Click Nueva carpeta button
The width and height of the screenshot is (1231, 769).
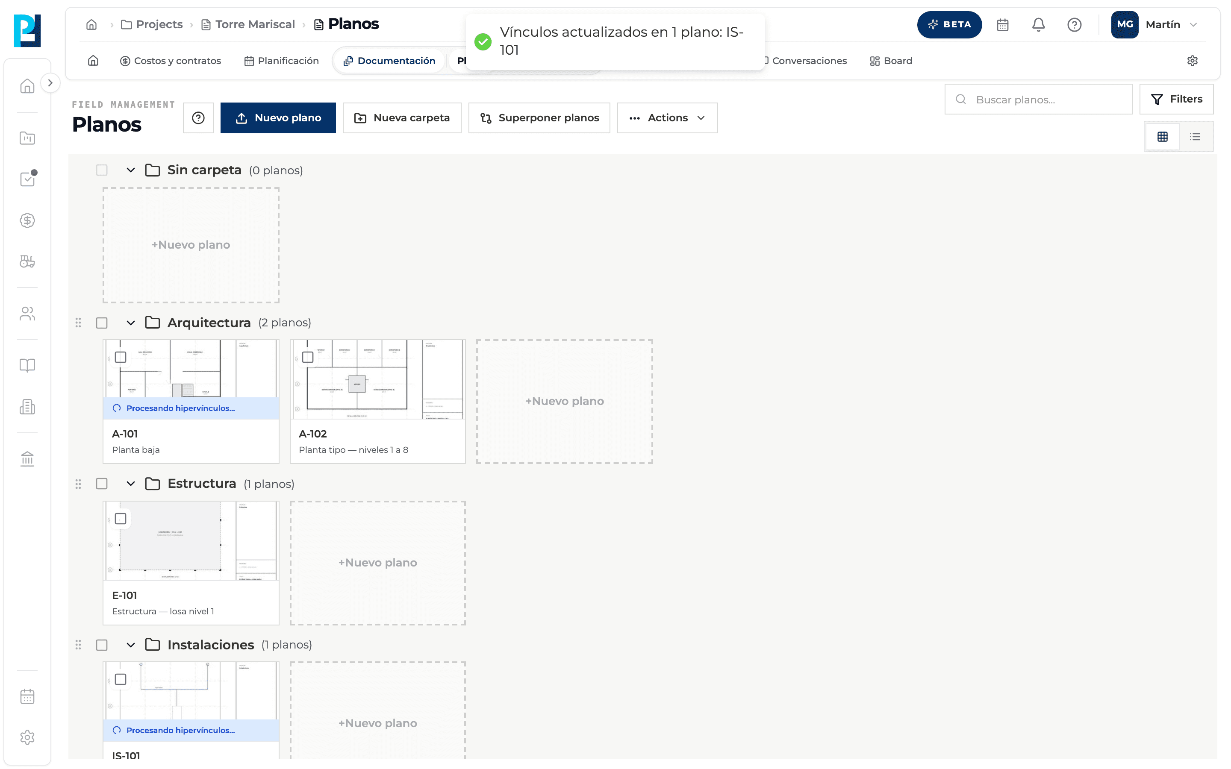click(402, 118)
